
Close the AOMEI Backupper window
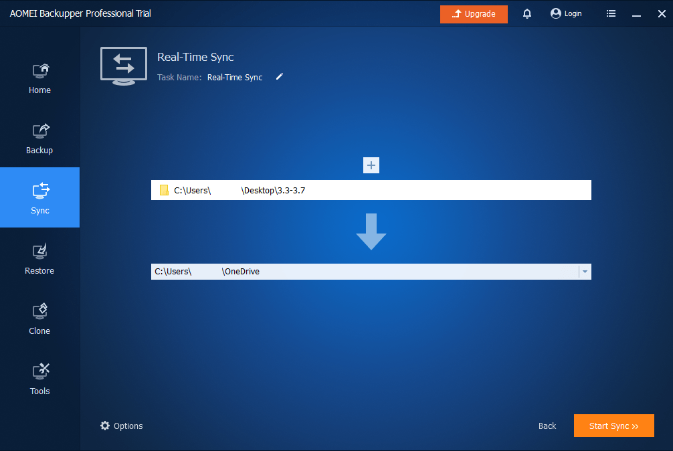[x=662, y=14]
